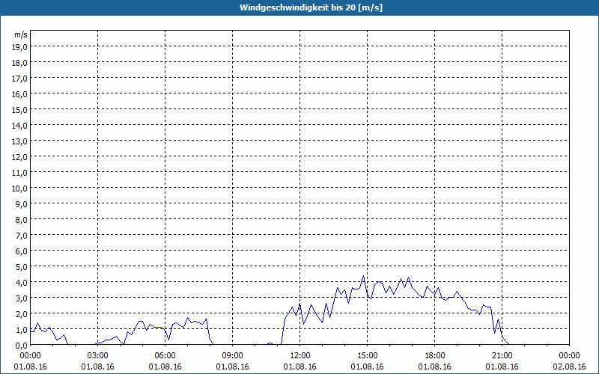Select the y-axis value "18,0"

pyautogui.click(x=19, y=63)
